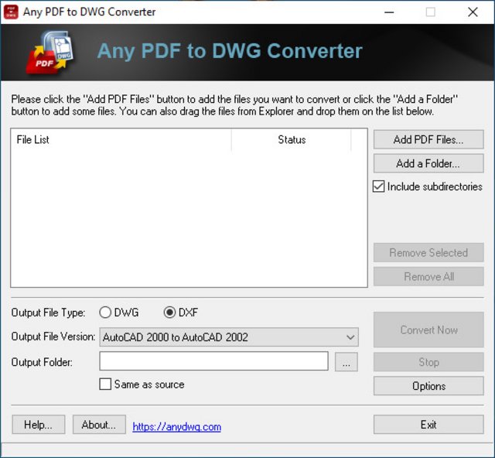Click the output folder browse (...) button
This screenshot has width=495, height=458.
click(346, 361)
